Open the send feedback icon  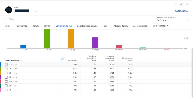(181, 4)
